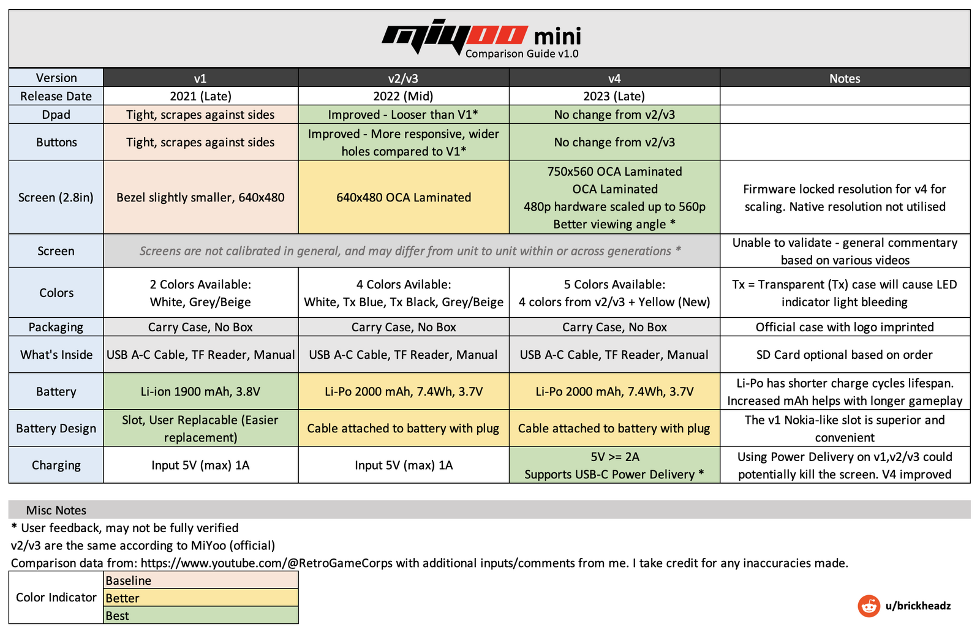Click the Li-ion 1900 mAh cell
Image resolution: width=980 pixels, height=635 pixels.
coord(200,391)
